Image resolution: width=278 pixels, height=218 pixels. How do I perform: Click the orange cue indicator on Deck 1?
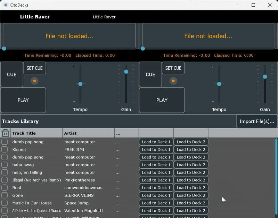[x=34, y=81]
